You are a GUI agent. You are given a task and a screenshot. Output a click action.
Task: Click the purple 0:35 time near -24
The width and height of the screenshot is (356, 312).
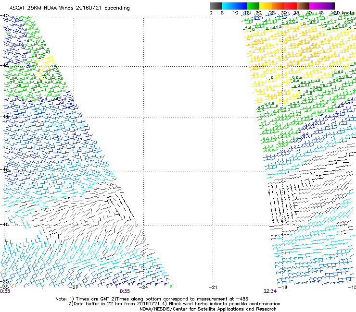125,291
